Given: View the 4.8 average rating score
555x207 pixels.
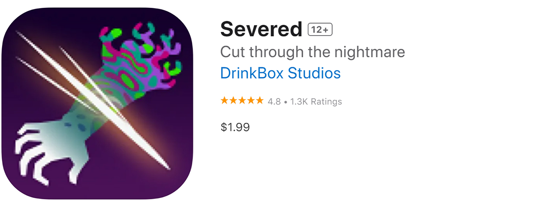Looking at the screenshot, I should click(274, 102).
